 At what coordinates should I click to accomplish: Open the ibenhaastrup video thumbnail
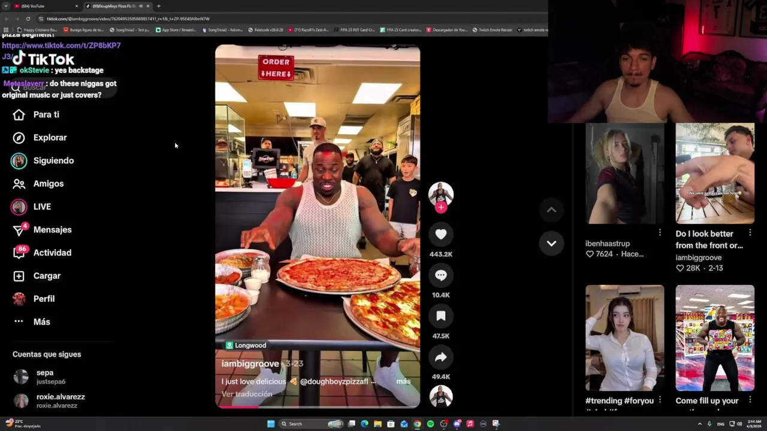point(624,174)
